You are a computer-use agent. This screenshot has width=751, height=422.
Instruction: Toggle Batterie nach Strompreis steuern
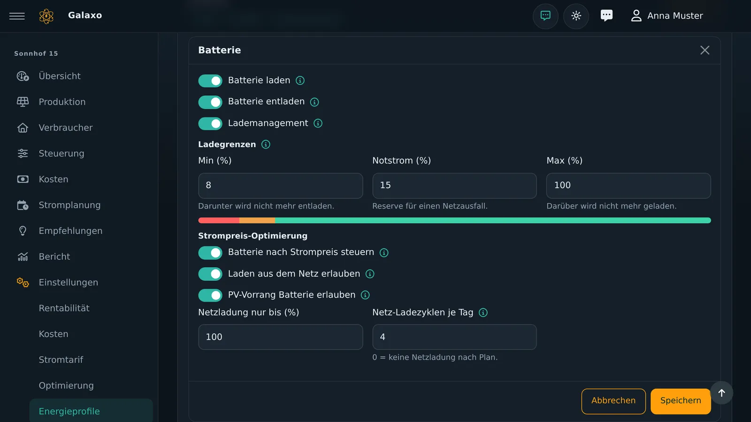(210, 253)
